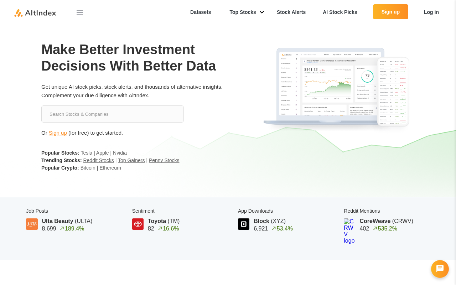Open the Bitcoin crypto link
Screen dimensions: 456x285
coord(88,168)
